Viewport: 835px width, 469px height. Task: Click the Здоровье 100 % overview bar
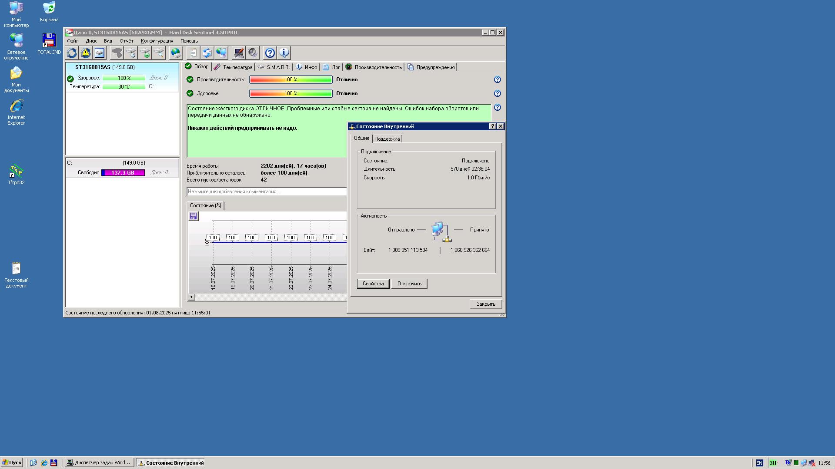(x=291, y=93)
